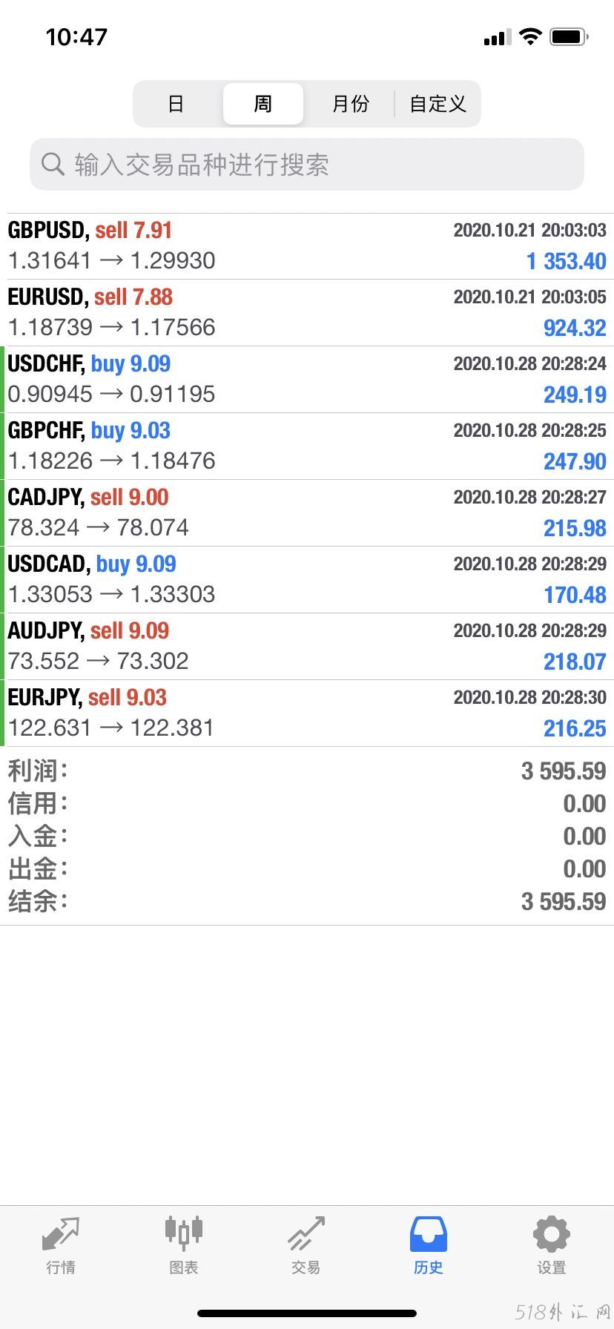Viewport: 614px width, 1329px height.
Task: Open the GBPUSD sell 7.91 trade
Action: tap(307, 246)
